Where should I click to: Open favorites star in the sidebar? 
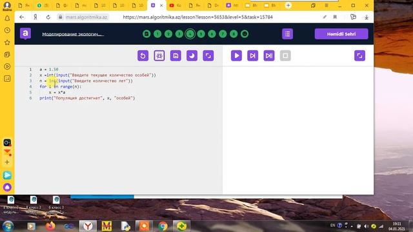pyautogui.click(x=7, y=43)
